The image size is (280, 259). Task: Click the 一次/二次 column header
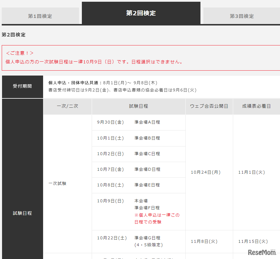[x=67, y=106]
